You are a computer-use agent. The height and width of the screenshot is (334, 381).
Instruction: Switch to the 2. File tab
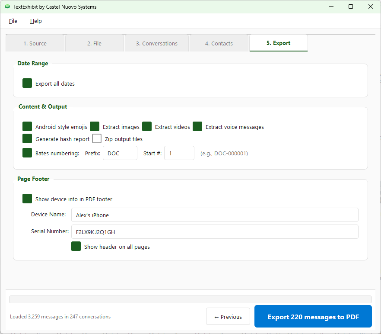coord(95,43)
